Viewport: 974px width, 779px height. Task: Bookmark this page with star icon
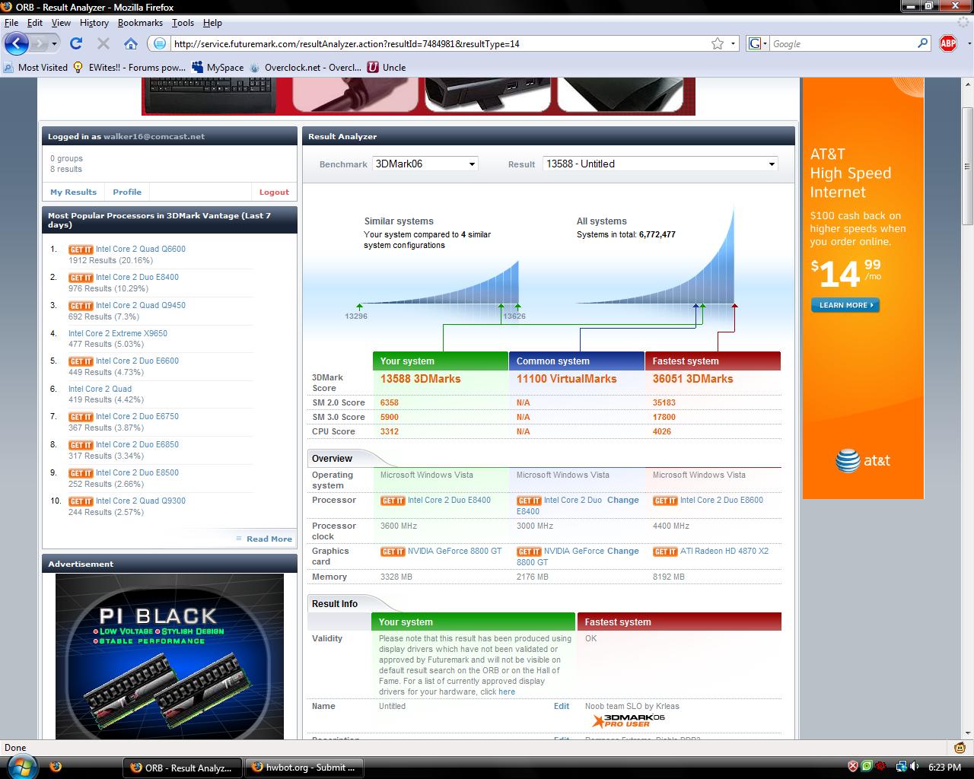click(718, 43)
